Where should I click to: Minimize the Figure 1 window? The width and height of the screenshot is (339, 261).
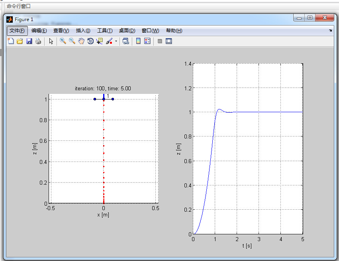(x=299, y=18)
